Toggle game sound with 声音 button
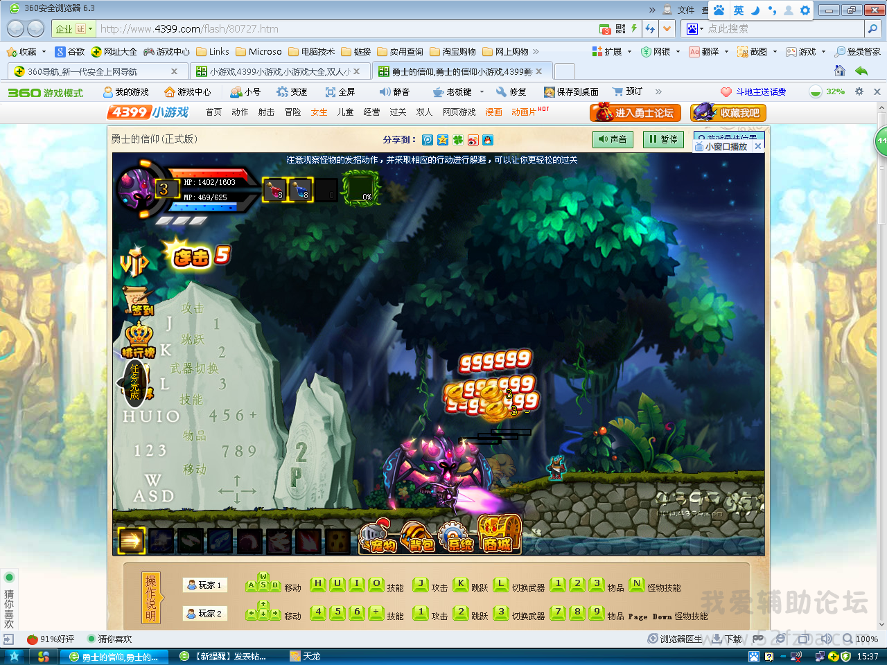The height and width of the screenshot is (665, 887). (613, 139)
